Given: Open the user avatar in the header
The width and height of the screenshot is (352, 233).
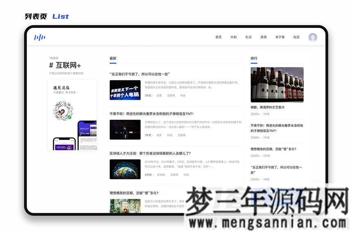Looking at the screenshot, I should (313, 37).
